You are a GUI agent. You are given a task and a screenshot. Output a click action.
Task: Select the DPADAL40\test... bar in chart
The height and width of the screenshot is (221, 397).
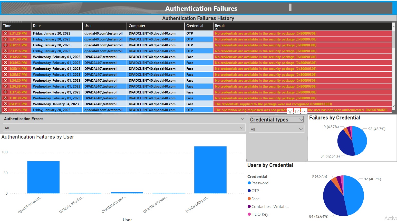pyautogui.click(x=210, y=170)
